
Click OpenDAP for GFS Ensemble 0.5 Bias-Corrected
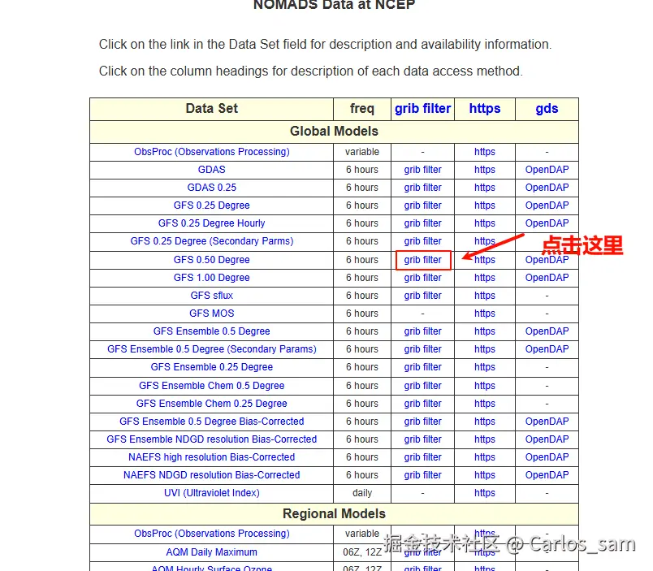(547, 422)
